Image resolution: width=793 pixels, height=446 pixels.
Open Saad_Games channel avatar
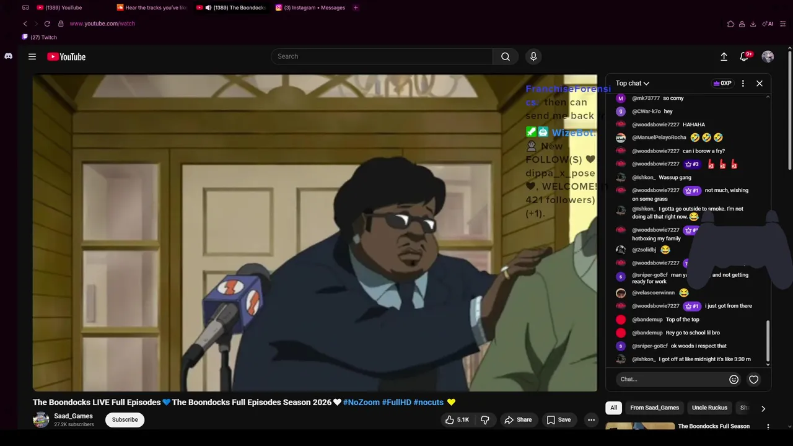click(41, 419)
